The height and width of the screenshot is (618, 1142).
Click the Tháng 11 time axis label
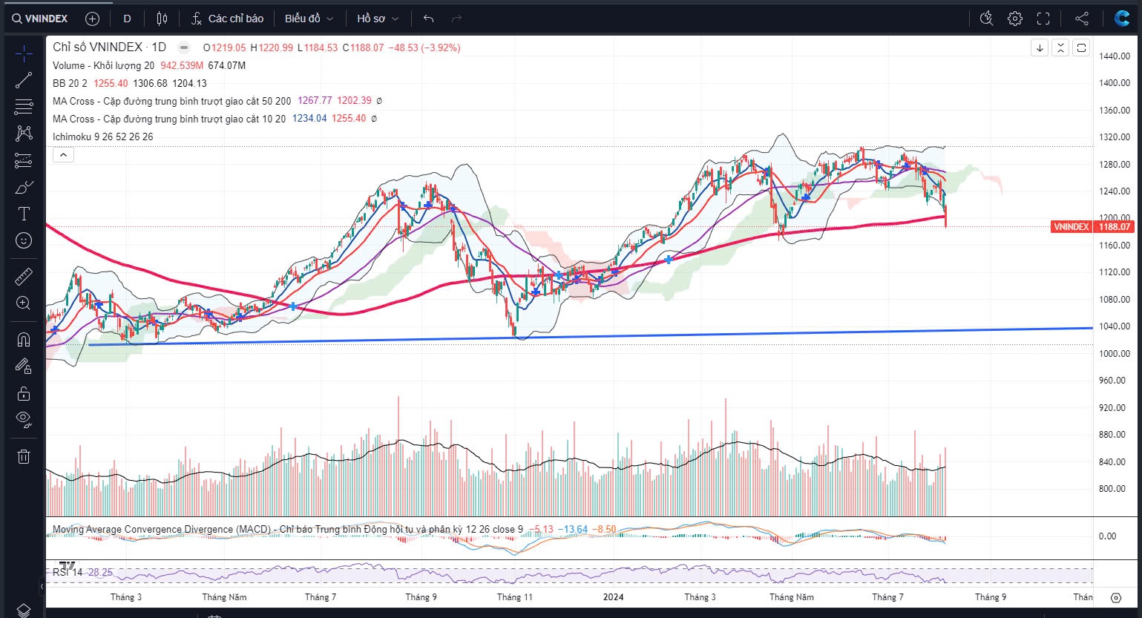point(515,597)
